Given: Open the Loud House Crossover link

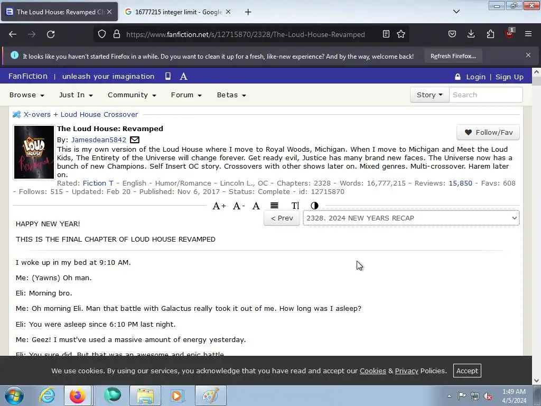Looking at the screenshot, I should coord(99,114).
